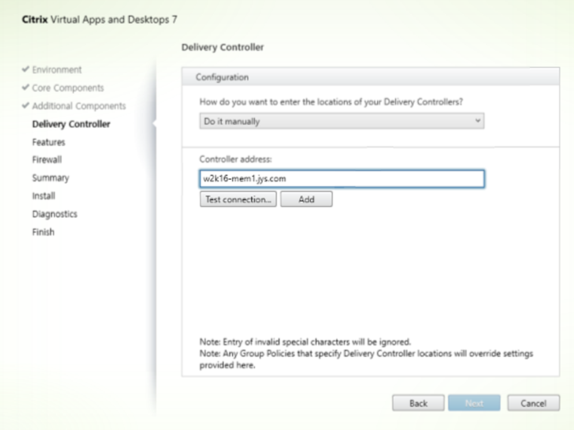This screenshot has height=430, width=574.
Task: Select the Core Components step
Action: 68,88
